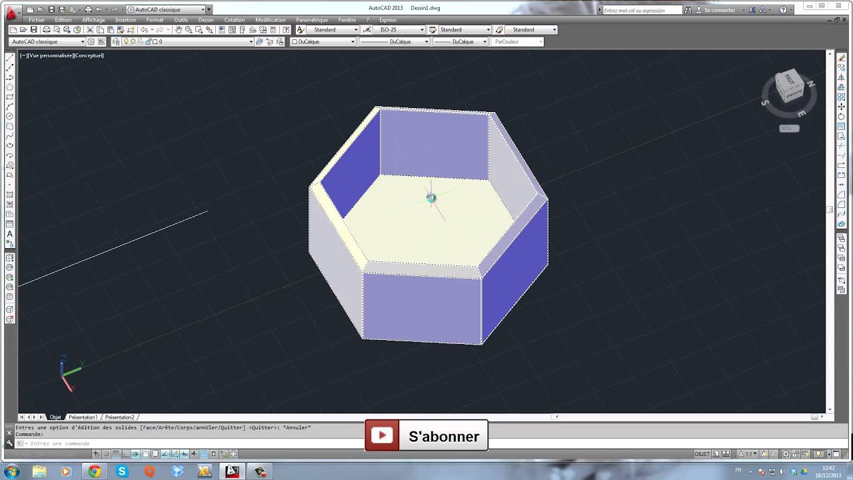Click the Save icon in standard toolbar
The height and width of the screenshot is (480, 853).
(x=34, y=30)
